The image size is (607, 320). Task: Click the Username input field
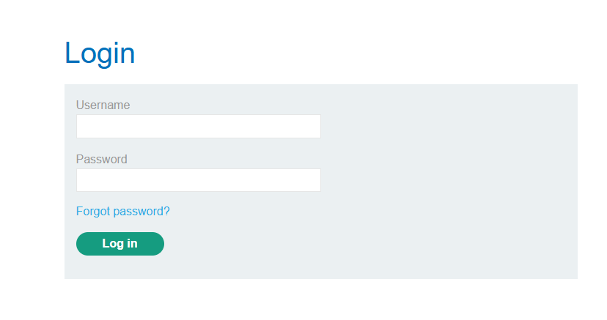(198, 126)
